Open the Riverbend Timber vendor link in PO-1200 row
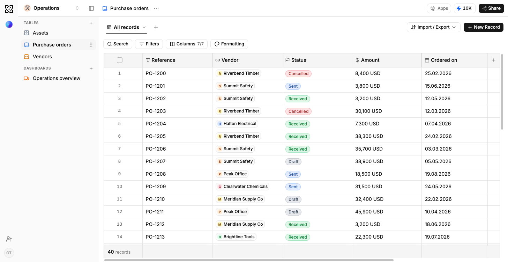 [x=238, y=73]
